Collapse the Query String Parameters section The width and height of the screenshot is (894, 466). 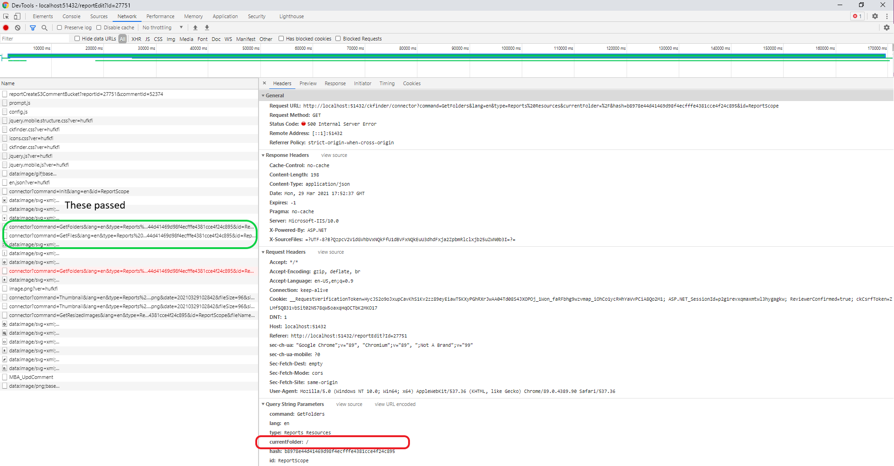[x=263, y=404]
